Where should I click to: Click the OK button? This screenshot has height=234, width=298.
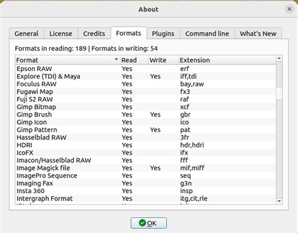pos(148,223)
